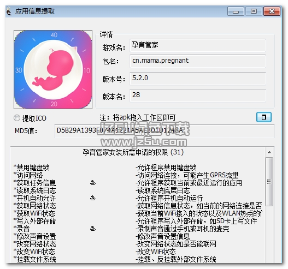Select permission row *开机自动允许
Screen dimensions: 288x269
[x=35, y=198]
